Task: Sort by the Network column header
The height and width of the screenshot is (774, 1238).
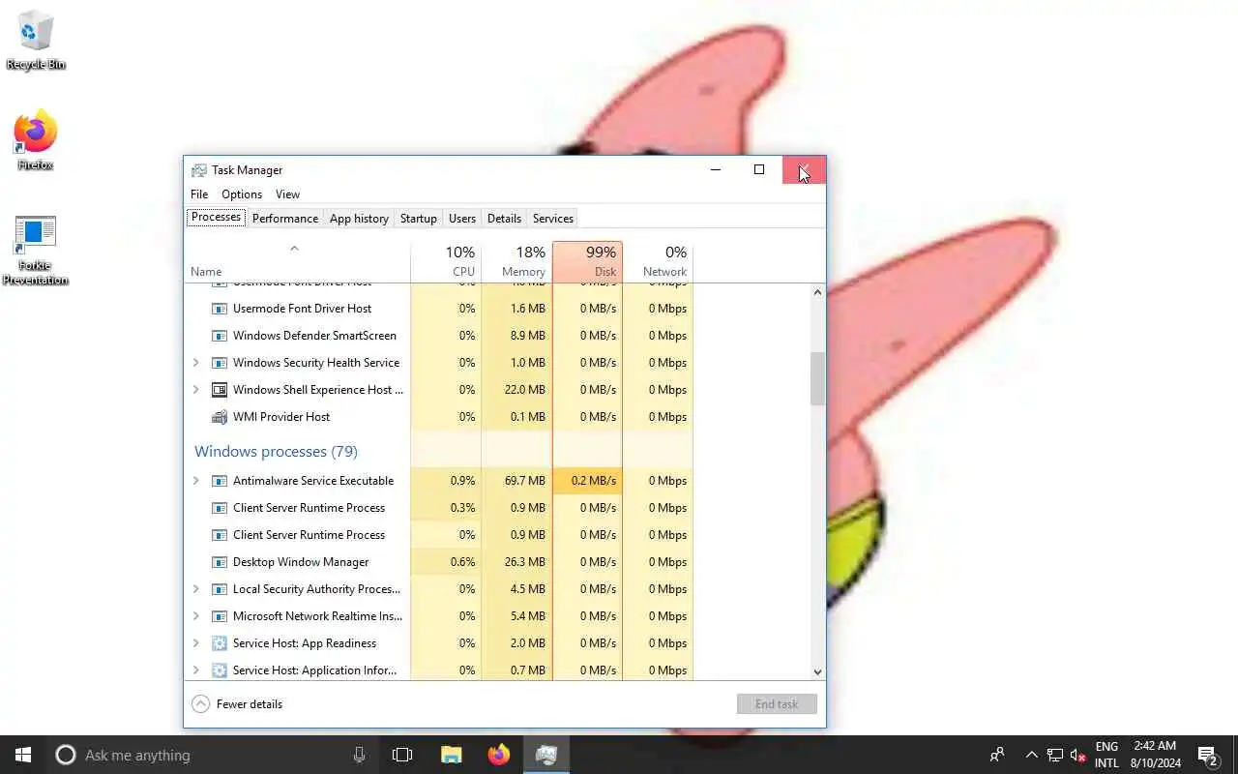Action: 658,261
